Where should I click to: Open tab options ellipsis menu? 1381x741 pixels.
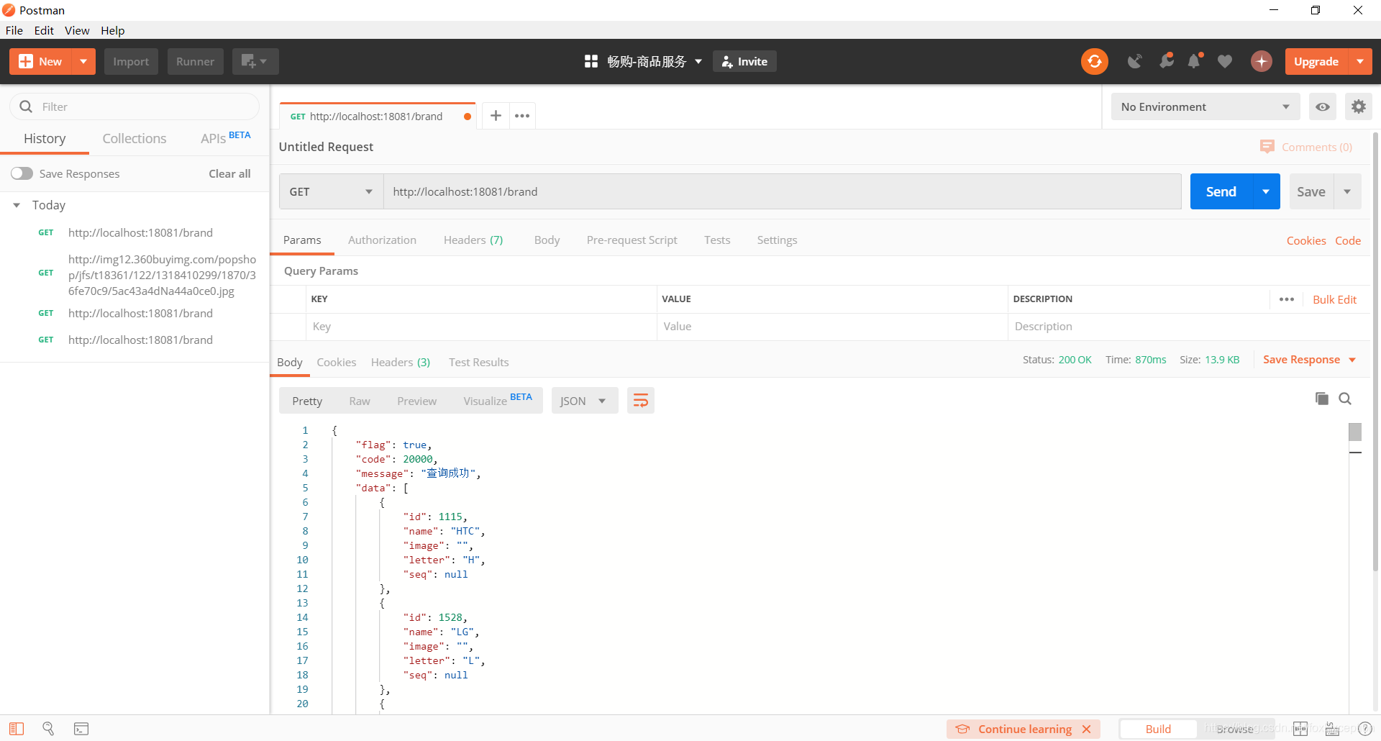point(522,115)
